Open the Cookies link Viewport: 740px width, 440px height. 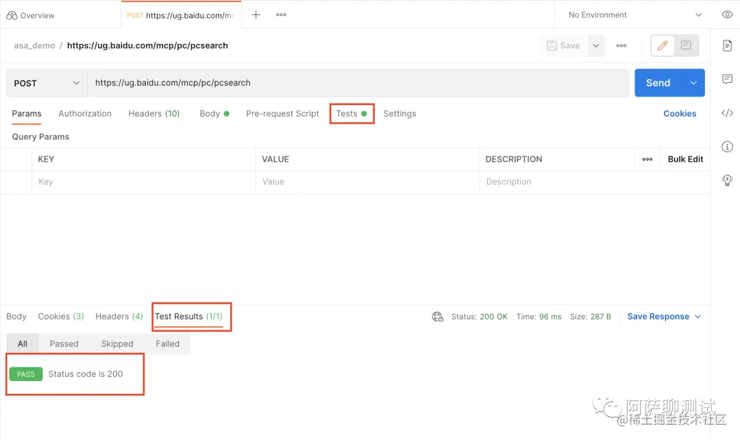coord(680,114)
